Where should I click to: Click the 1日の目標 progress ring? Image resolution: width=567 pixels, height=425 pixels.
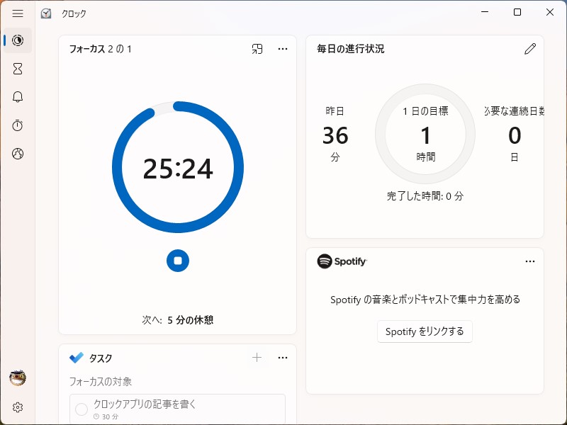point(425,134)
